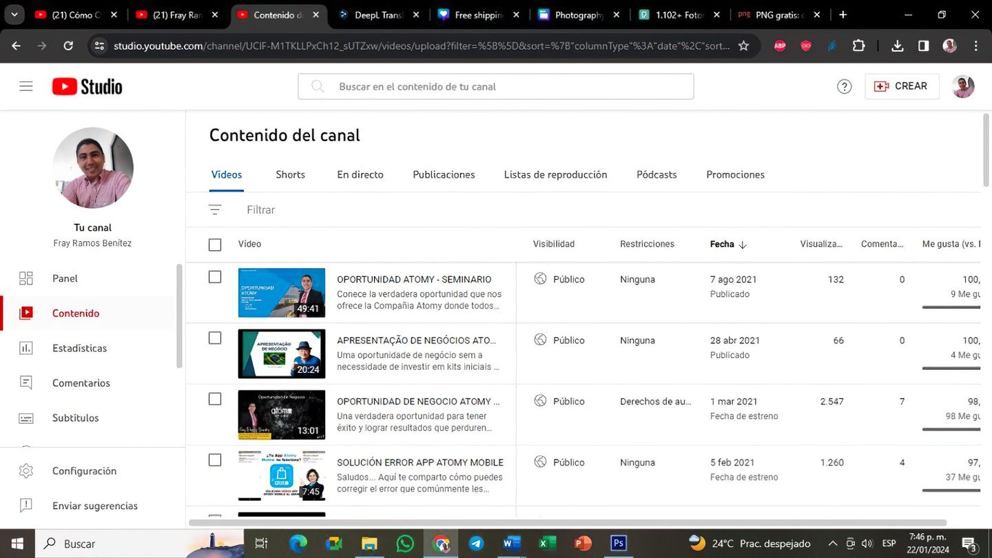Open a new browser tab with plus button
This screenshot has width=992, height=558.
point(843,14)
